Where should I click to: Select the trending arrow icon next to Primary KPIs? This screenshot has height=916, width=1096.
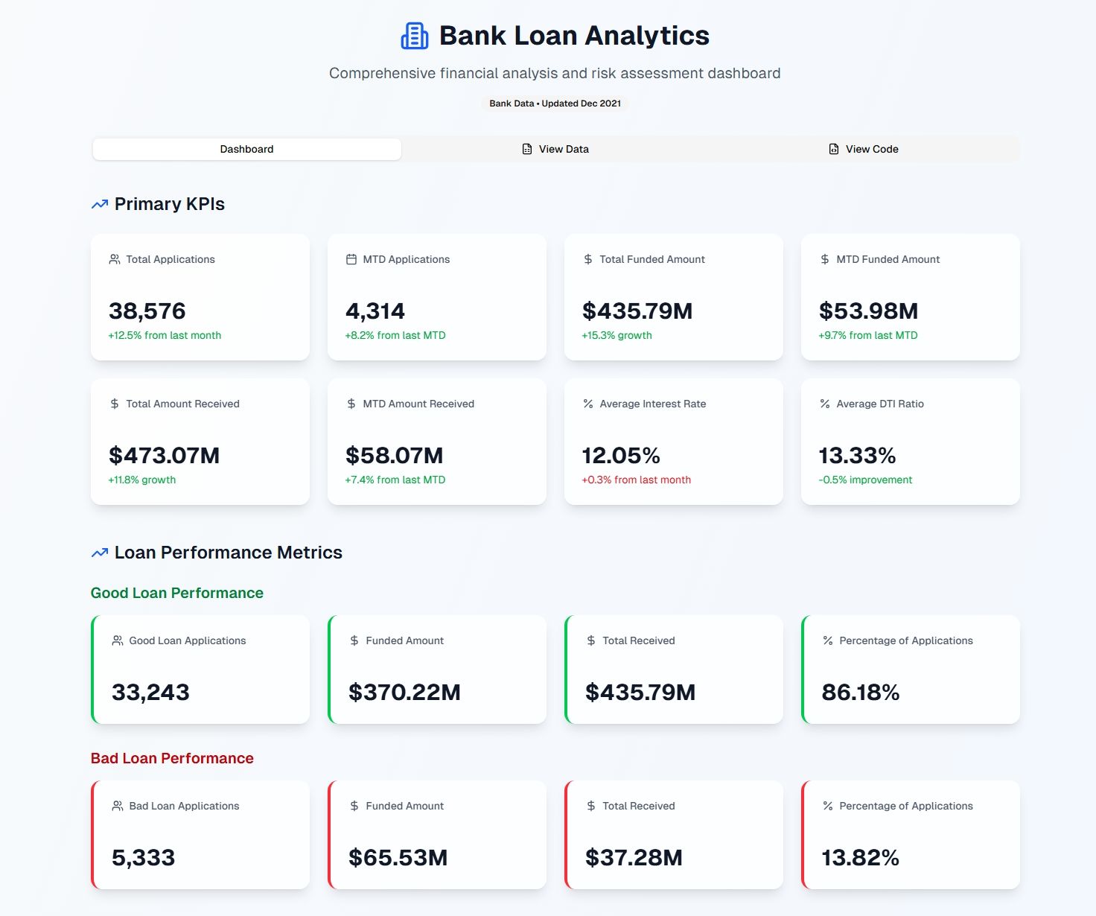pos(99,203)
